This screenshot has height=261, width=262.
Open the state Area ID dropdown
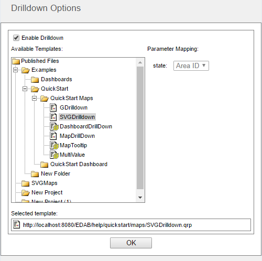pyautogui.click(x=191, y=66)
